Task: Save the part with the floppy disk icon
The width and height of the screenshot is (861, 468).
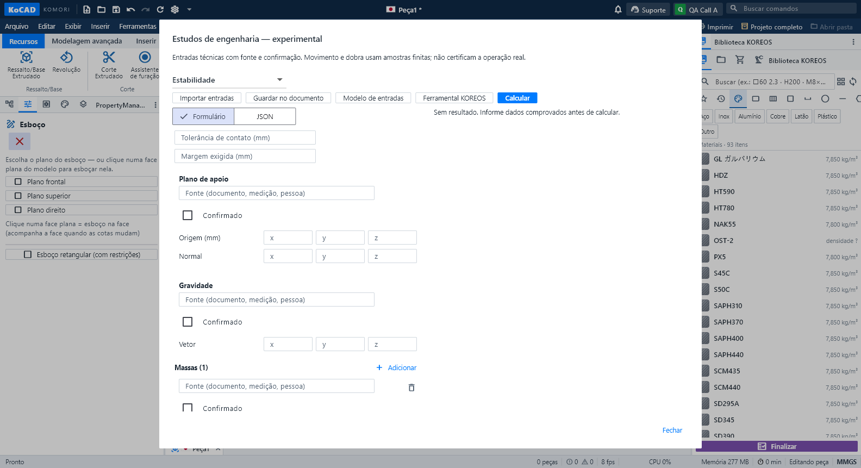Action: coord(116,9)
